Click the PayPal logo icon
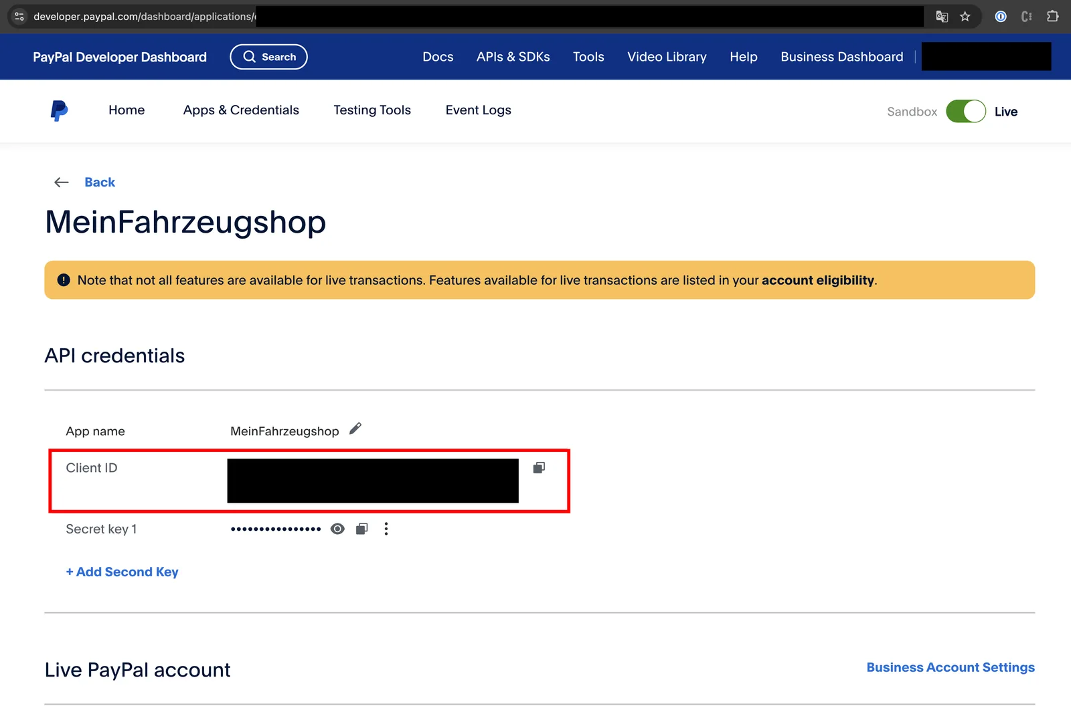The height and width of the screenshot is (720, 1071). 59,110
